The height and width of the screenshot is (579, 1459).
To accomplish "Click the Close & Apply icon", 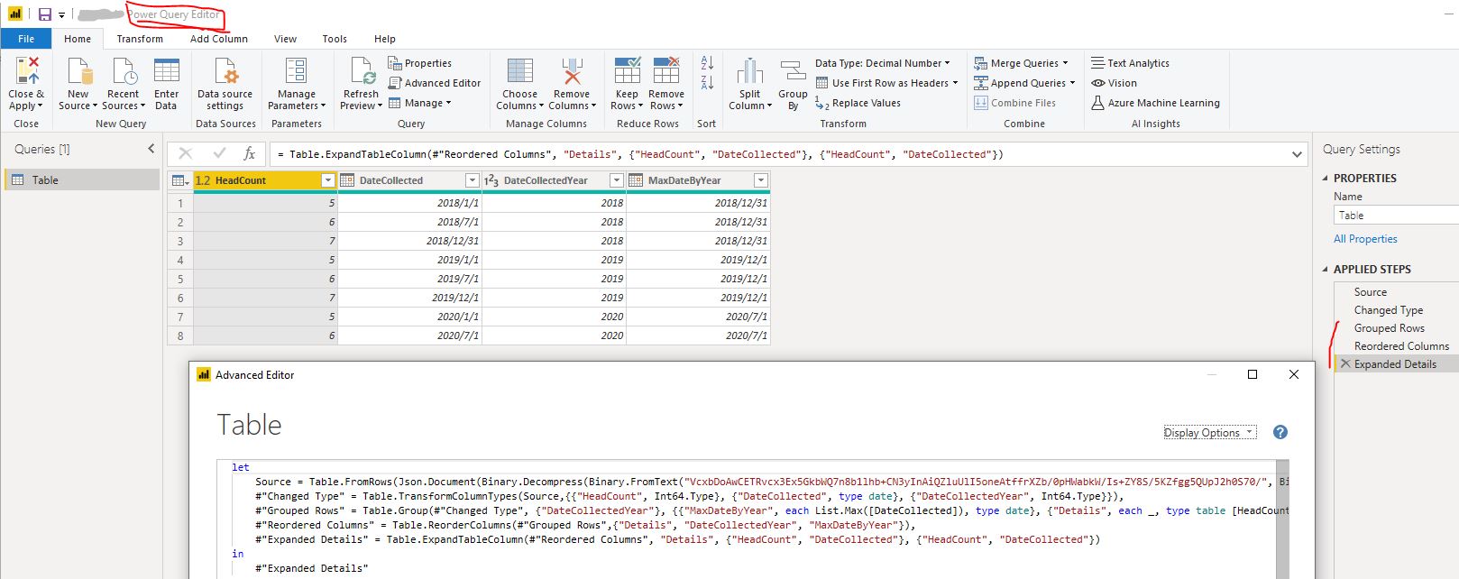I will point(27,70).
